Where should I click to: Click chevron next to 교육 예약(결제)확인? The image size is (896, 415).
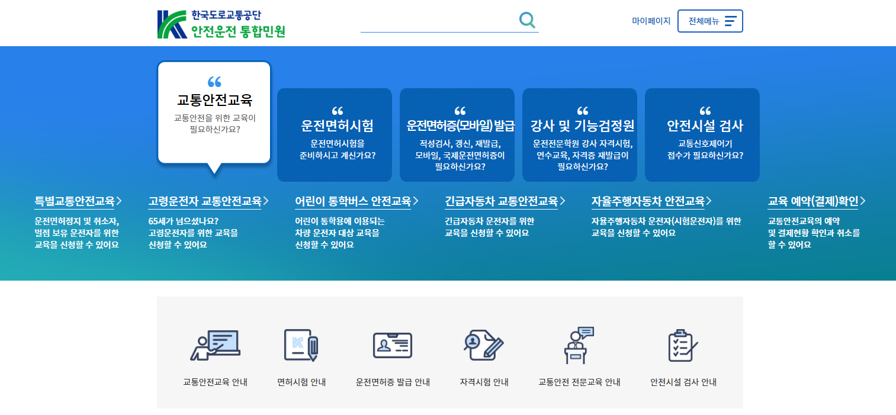(863, 201)
